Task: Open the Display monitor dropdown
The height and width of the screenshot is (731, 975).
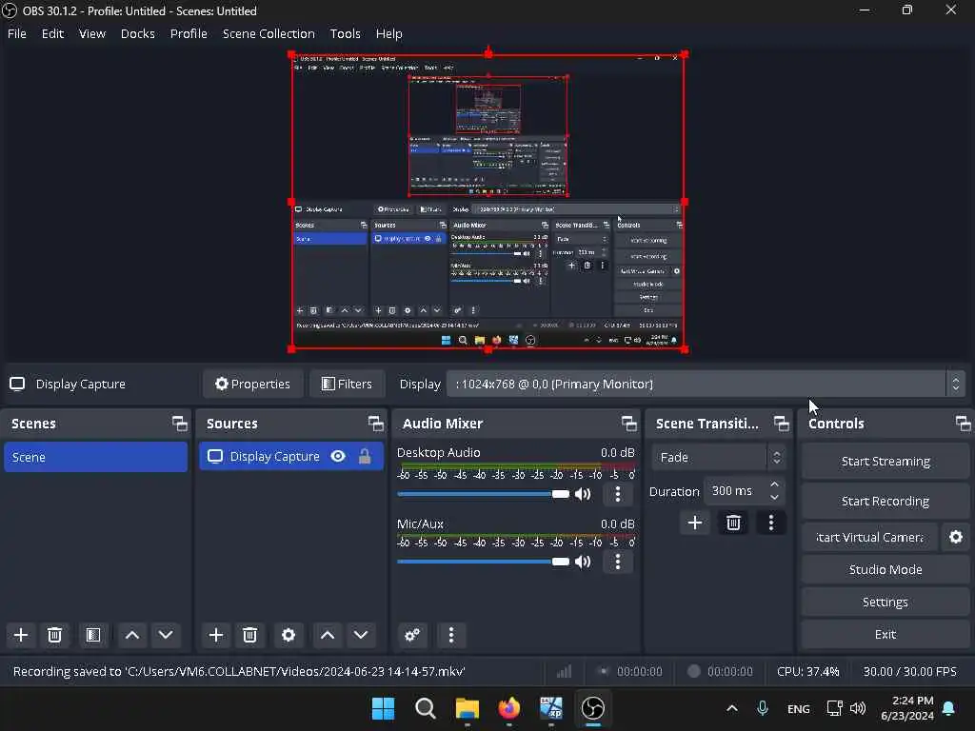Action: (706, 385)
